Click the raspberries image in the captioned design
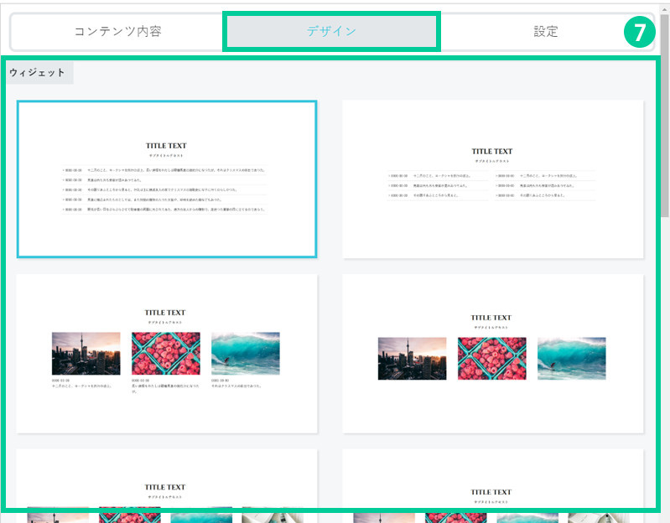 click(166, 353)
